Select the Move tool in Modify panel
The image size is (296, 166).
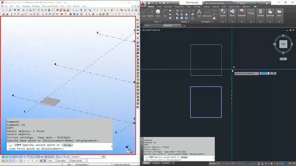click(x=177, y=11)
